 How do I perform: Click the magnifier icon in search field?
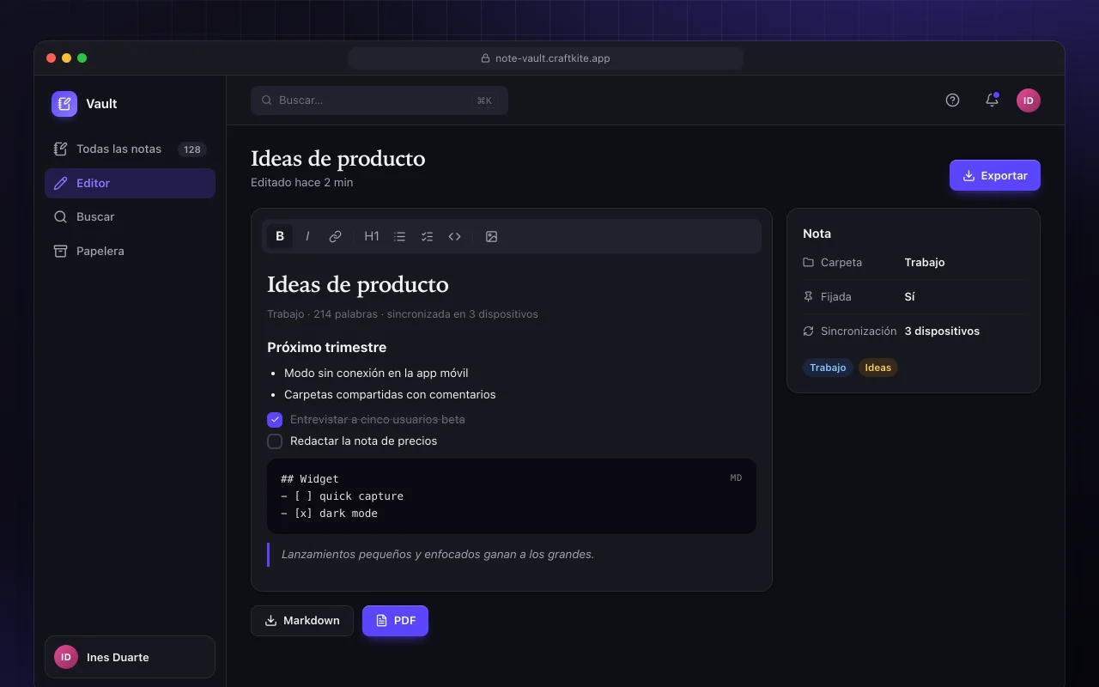(267, 100)
